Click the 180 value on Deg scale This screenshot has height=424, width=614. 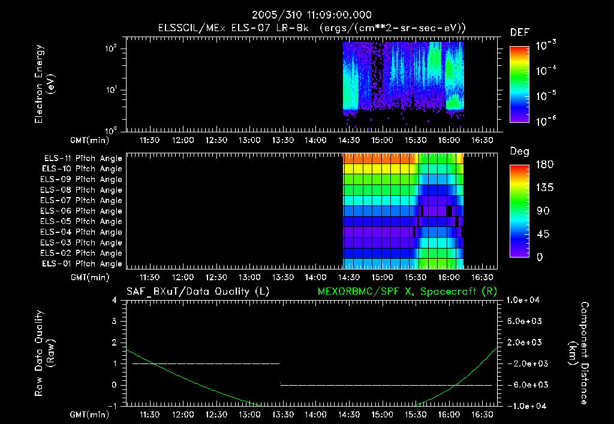click(x=544, y=165)
